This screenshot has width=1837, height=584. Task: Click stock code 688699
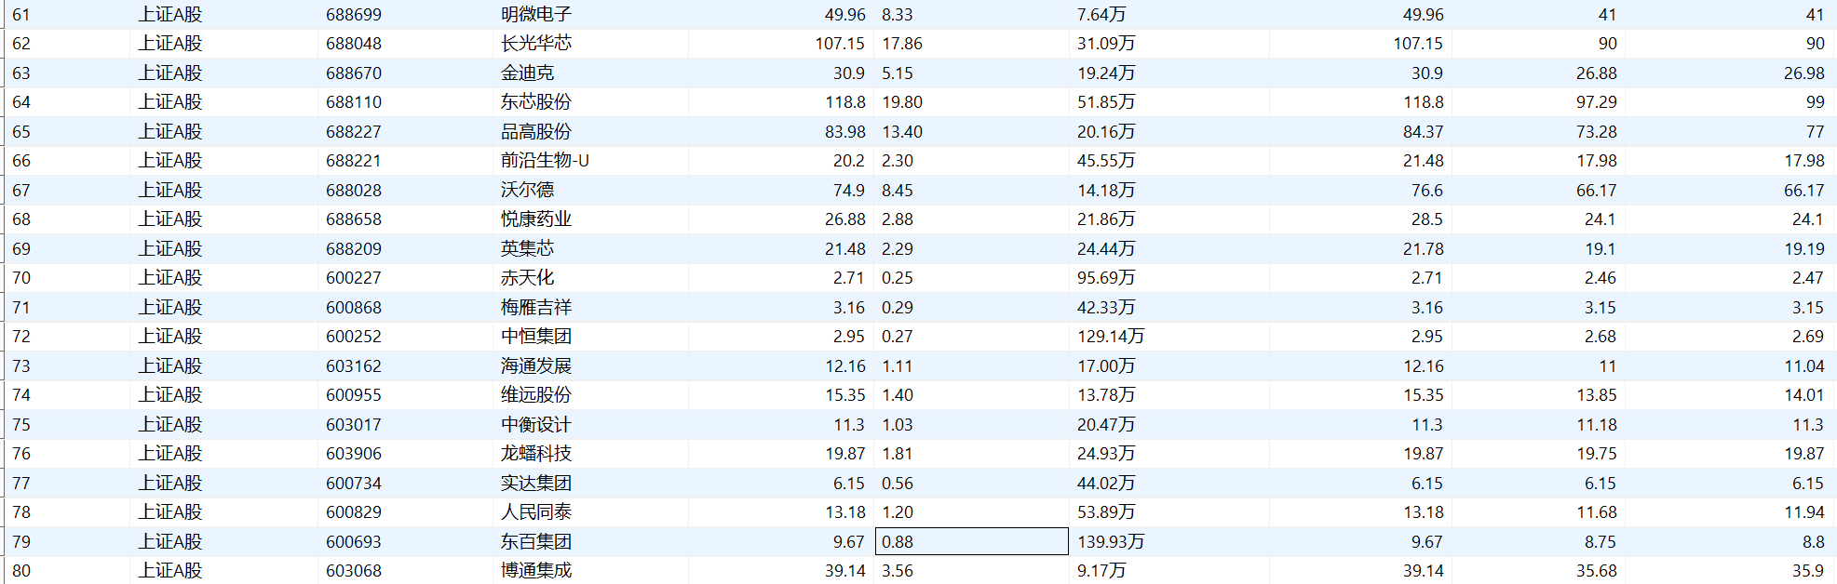[354, 15]
